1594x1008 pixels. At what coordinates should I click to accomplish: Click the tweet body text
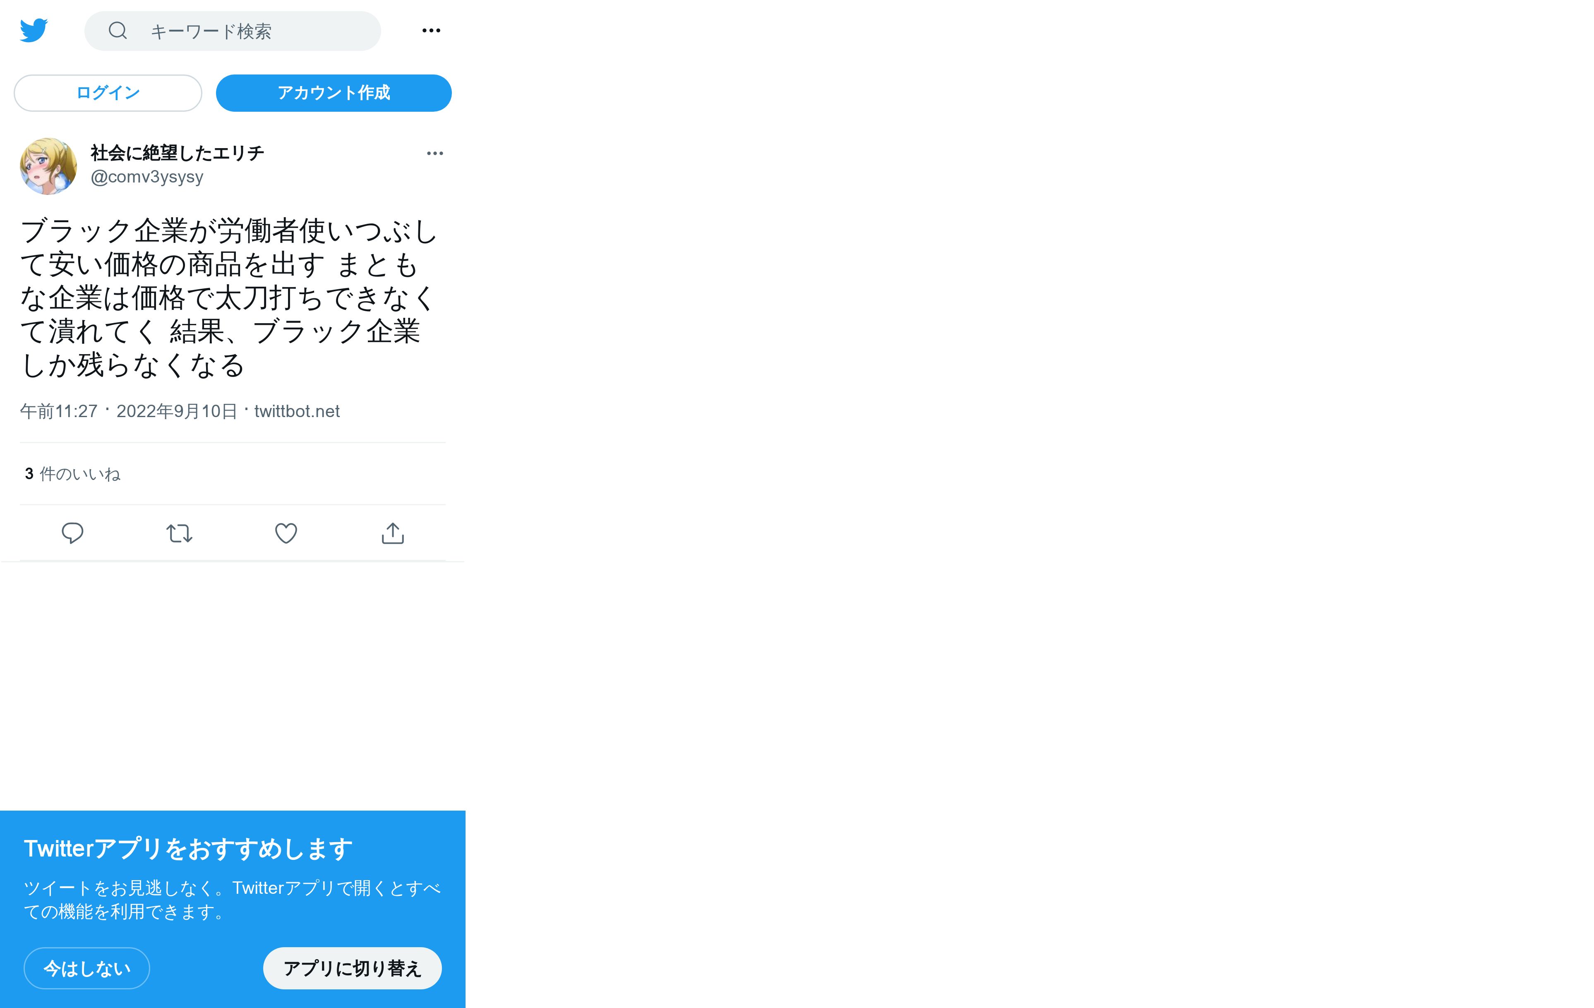[228, 298]
